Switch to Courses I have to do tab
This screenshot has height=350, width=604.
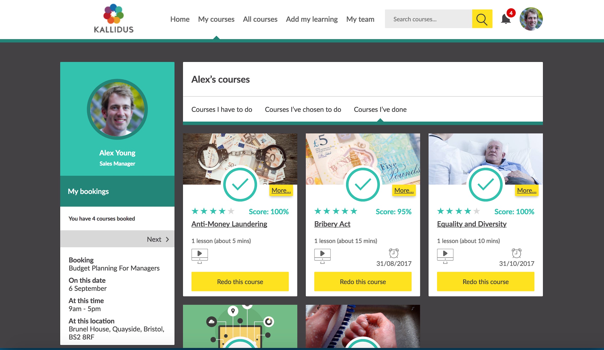pos(222,110)
